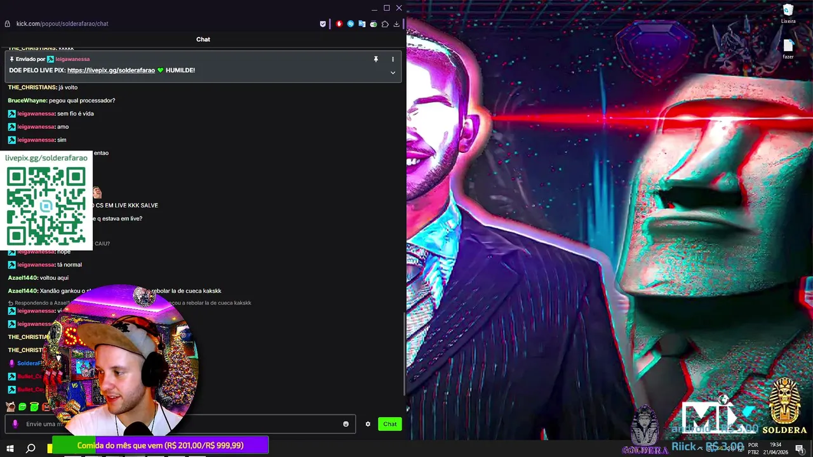This screenshot has height=457, width=813.
Task: Unpin the pinned chat message
Action: tap(375, 59)
